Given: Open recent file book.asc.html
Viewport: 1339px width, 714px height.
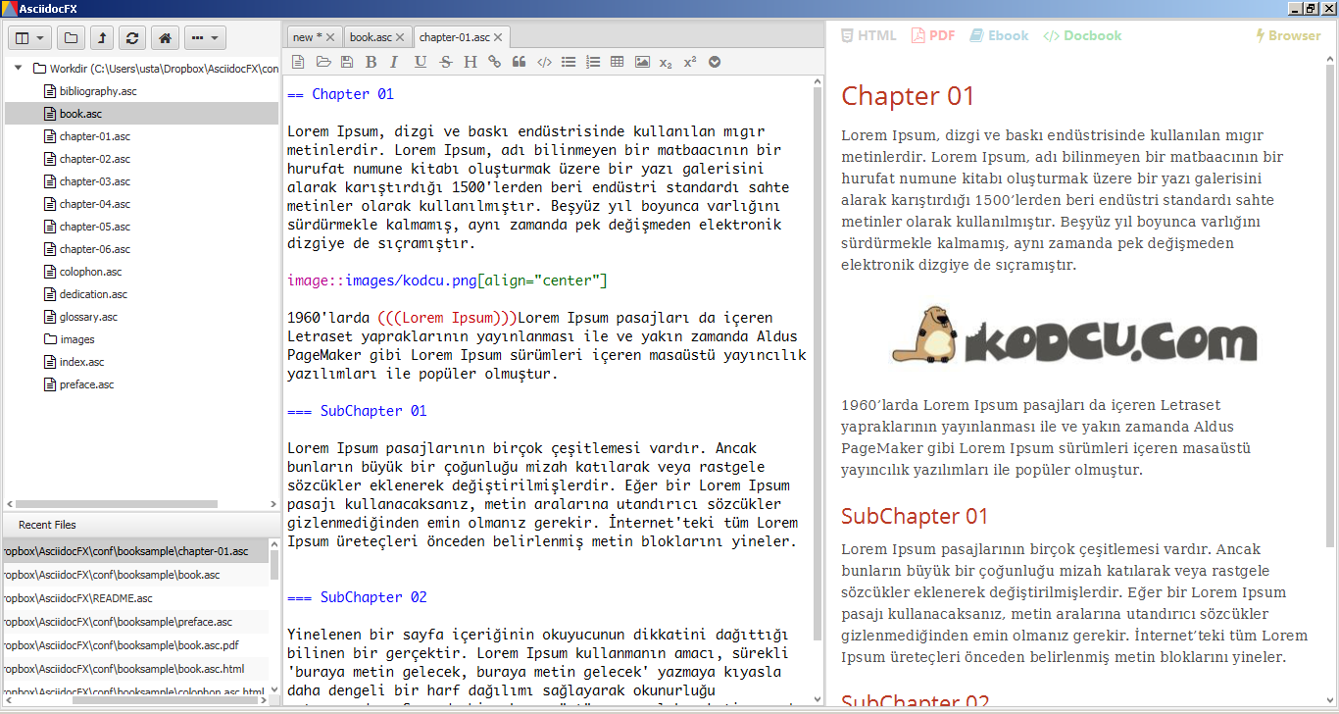Looking at the screenshot, I should (x=135, y=669).
